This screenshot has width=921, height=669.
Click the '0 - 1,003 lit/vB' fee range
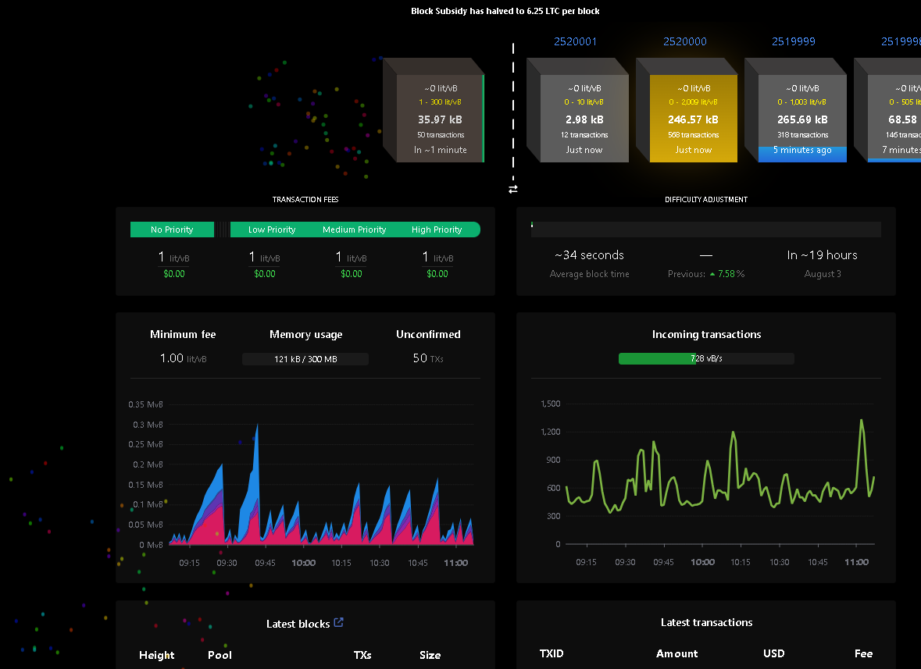pos(801,102)
